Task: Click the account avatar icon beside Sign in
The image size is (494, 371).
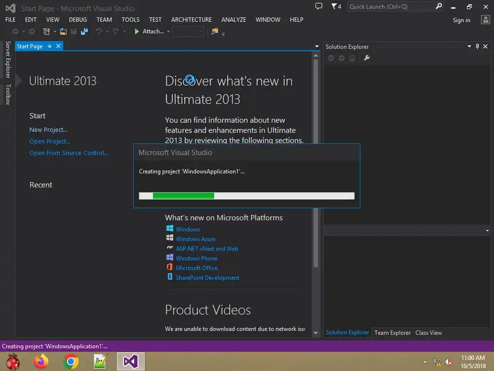Action: pos(485,20)
